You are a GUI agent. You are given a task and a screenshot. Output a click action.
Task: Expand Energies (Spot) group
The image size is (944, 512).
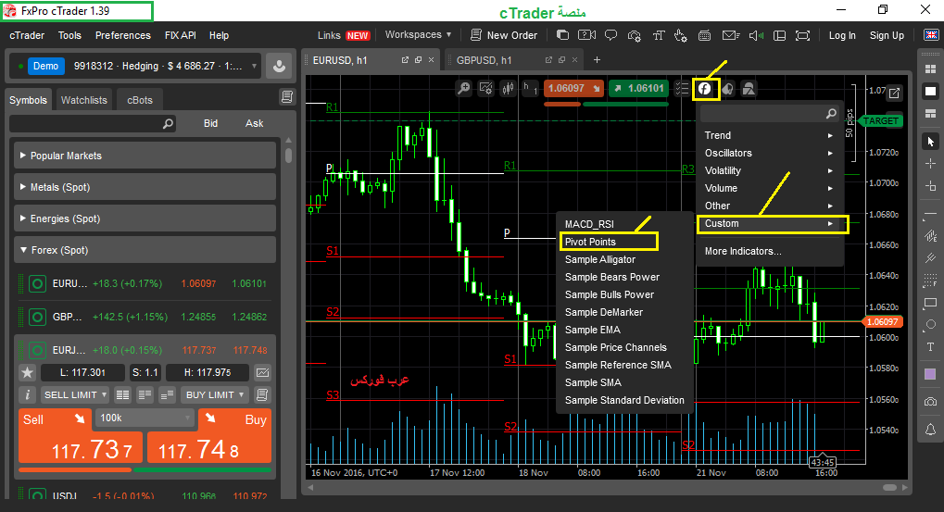145,219
